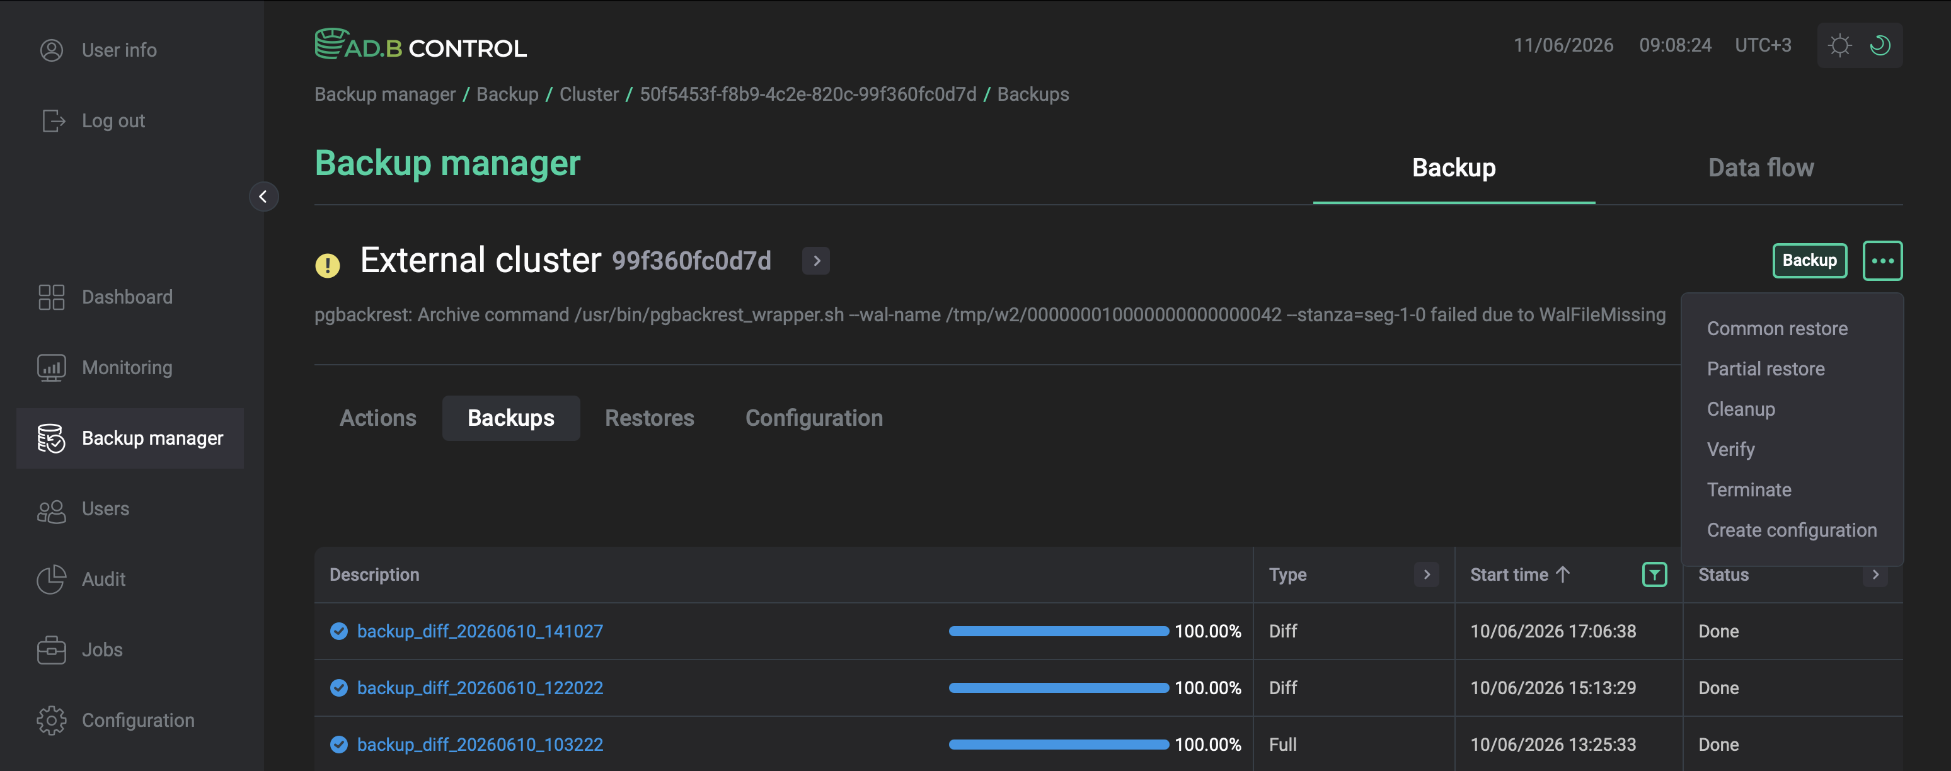Select Partial restore from the menu
Image resolution: width=1951 pixels, height=771 pixels.
[1766, 369]
